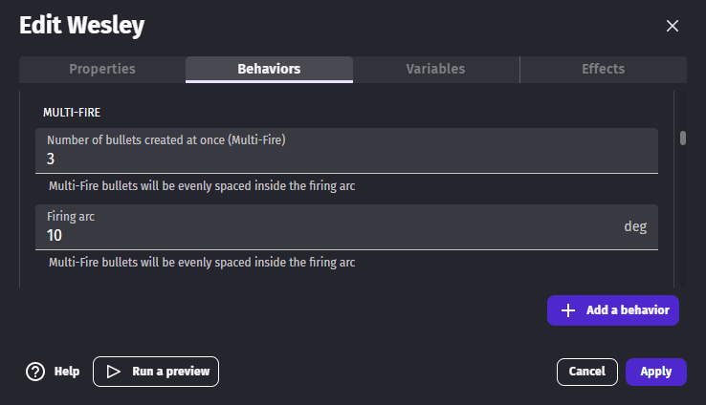Viewport: 706px width, 405px height.
Task: Click the behaviors list scrollbar thumb
Action: coord(683,138)
